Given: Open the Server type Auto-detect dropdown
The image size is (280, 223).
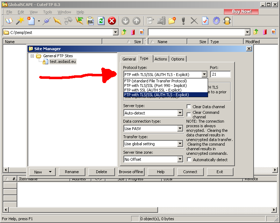Looking at the screenshot, I should (x=180, y=113).
